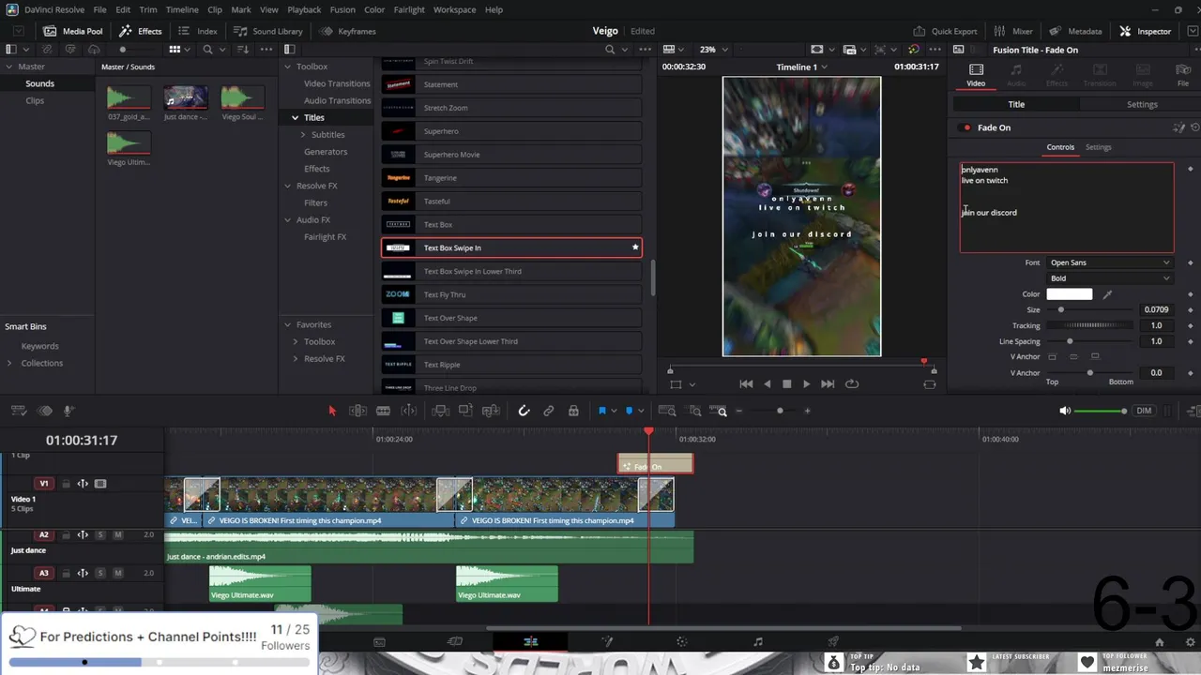1201x675 pixels.
Task: Toggle Position Lock padlock in timeline toolbar
Action: tap(574, 411)
